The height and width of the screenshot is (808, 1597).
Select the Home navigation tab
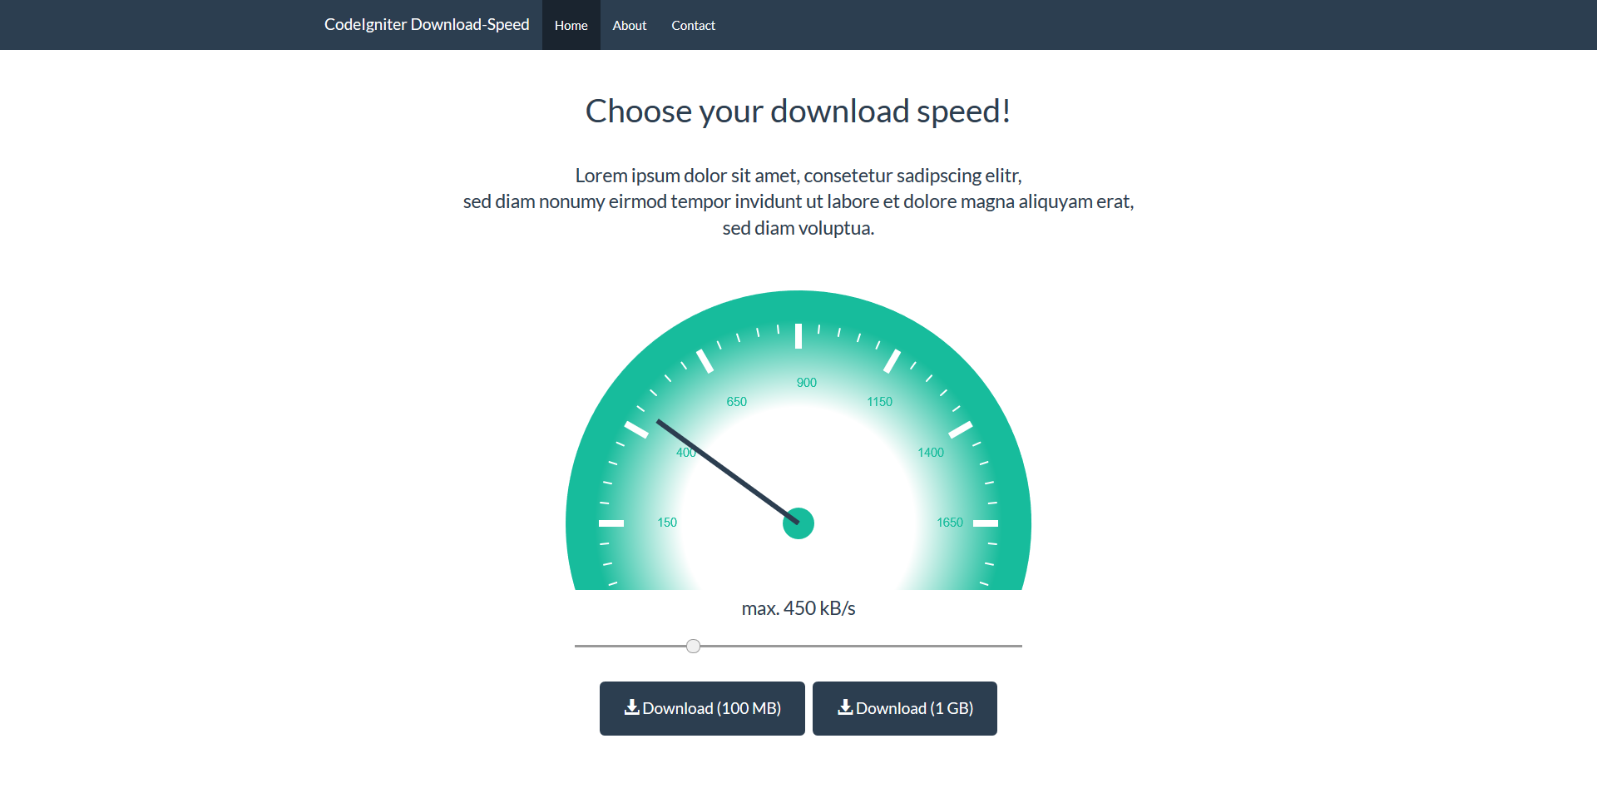tap(571, 25)
